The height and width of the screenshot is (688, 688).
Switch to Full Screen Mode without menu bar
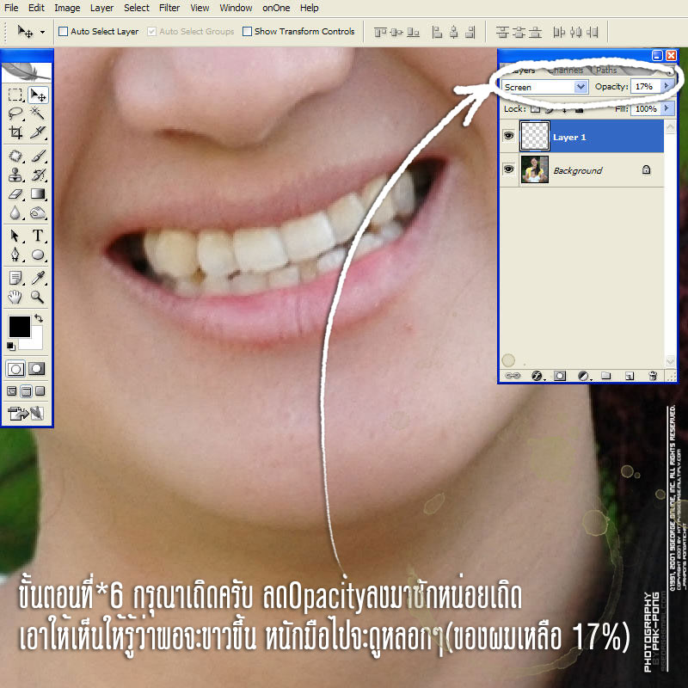click(x=40, y=391)
